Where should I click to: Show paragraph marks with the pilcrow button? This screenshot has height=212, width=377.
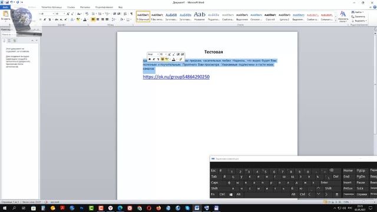131,14
